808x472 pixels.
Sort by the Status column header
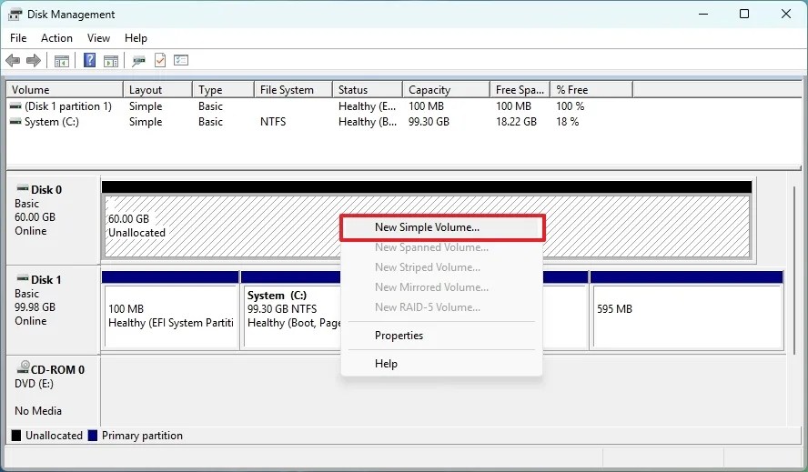(x=368, y=90)
